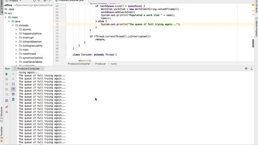The image size is (258, 145).
Task: Click 'Populated a work item' string
Action: coord(145,15)
